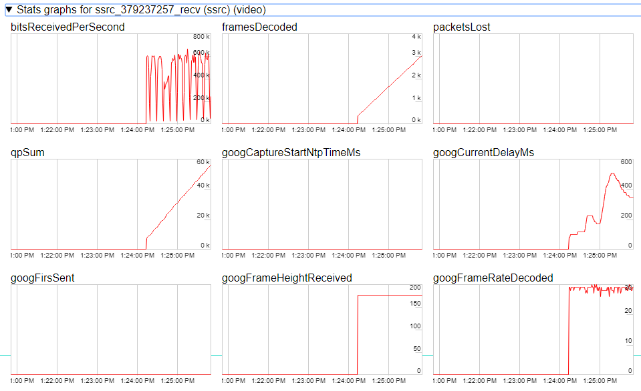Select the googCaptureStartNtpTimeMs title text
The height and width of the screenshot is (391, 641).
(x=291, y=153)
